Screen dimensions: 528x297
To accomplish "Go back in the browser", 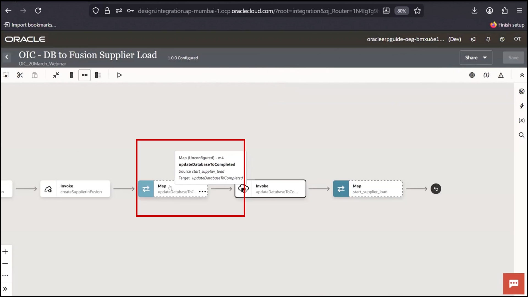I will pos(8,11).
